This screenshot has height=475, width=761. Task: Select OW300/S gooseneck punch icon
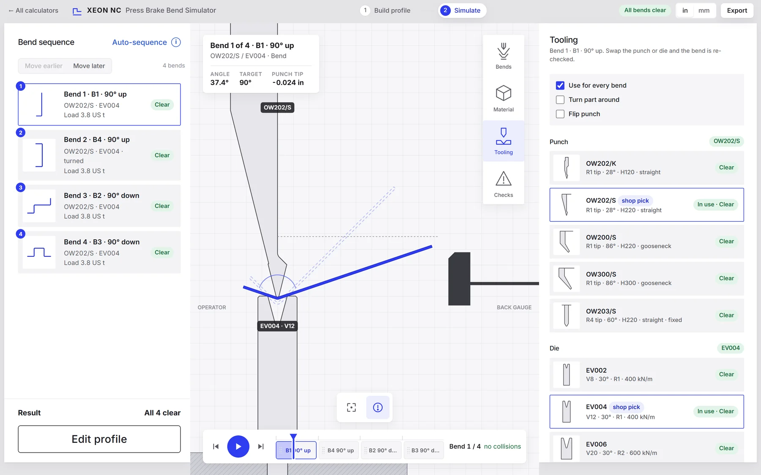(567, 279)
